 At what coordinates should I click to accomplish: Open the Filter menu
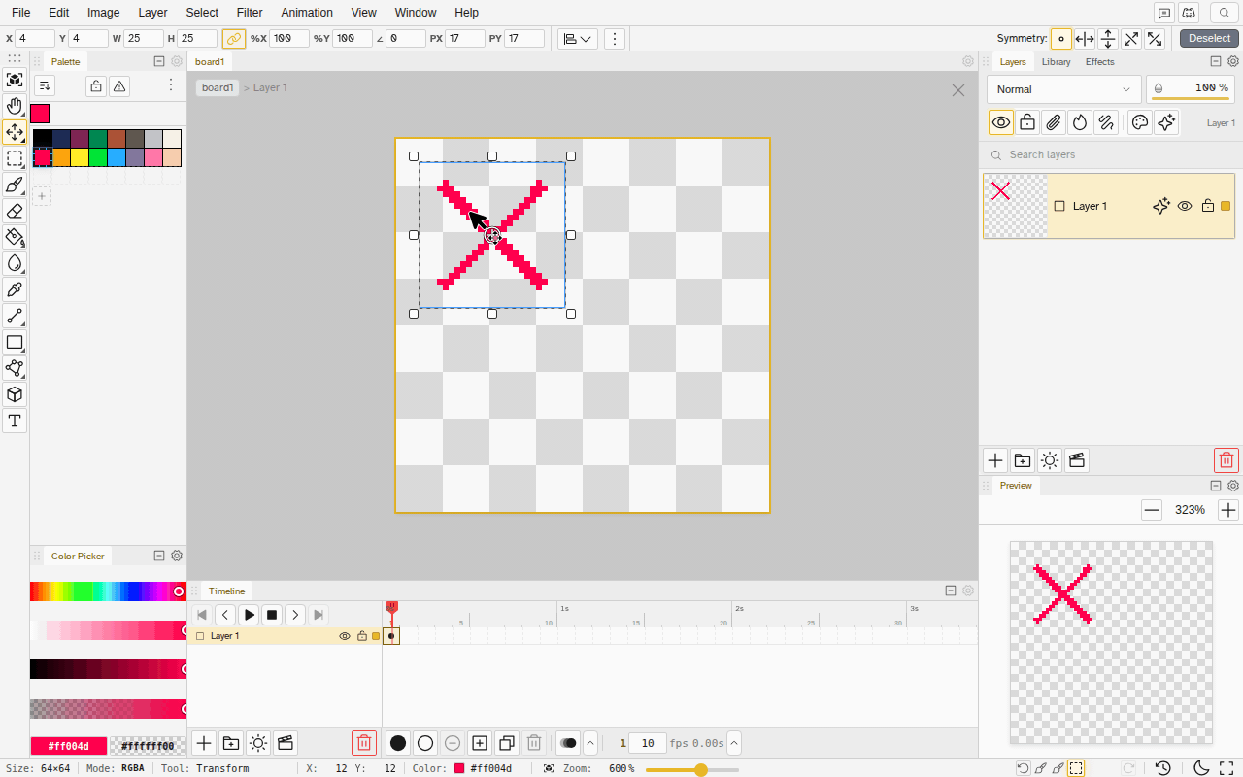pos(250,13)
